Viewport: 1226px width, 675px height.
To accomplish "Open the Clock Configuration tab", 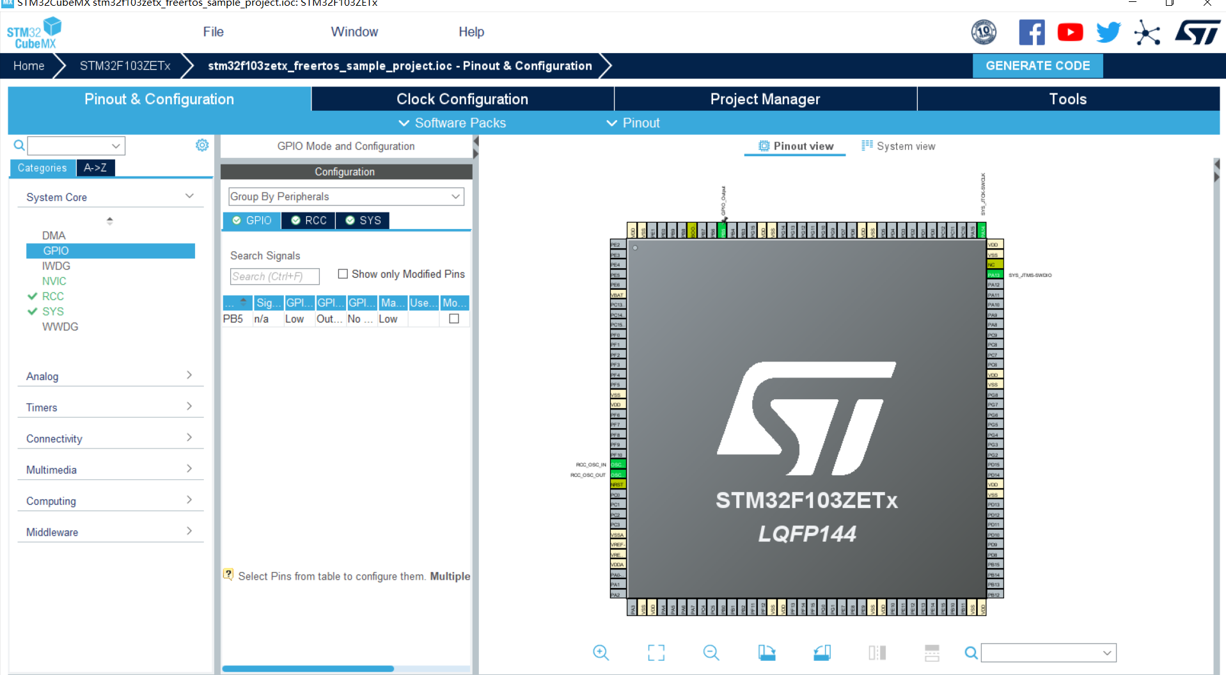I will tap(462, 99).
